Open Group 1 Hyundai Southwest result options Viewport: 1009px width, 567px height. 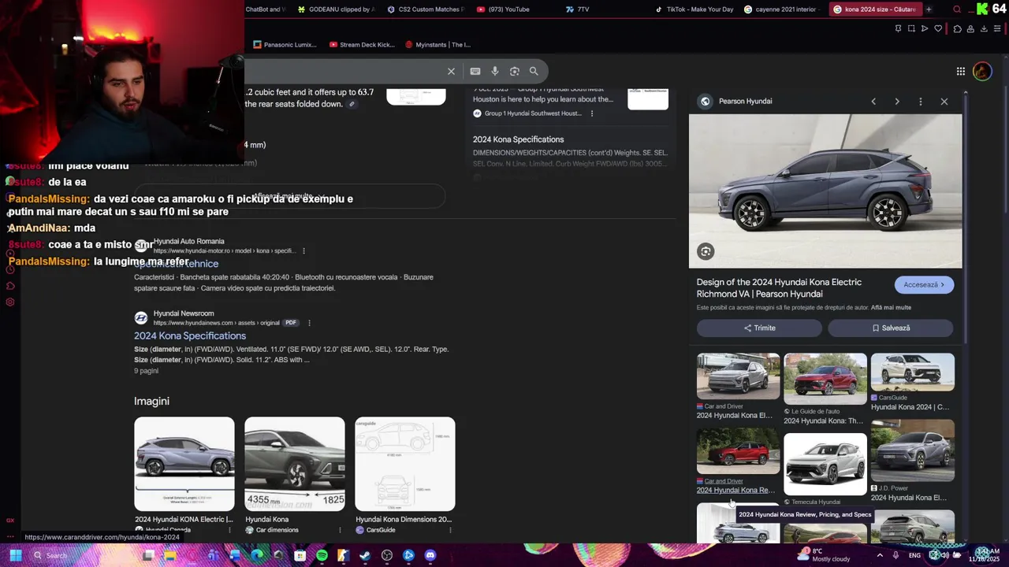(x=592, y=113)
